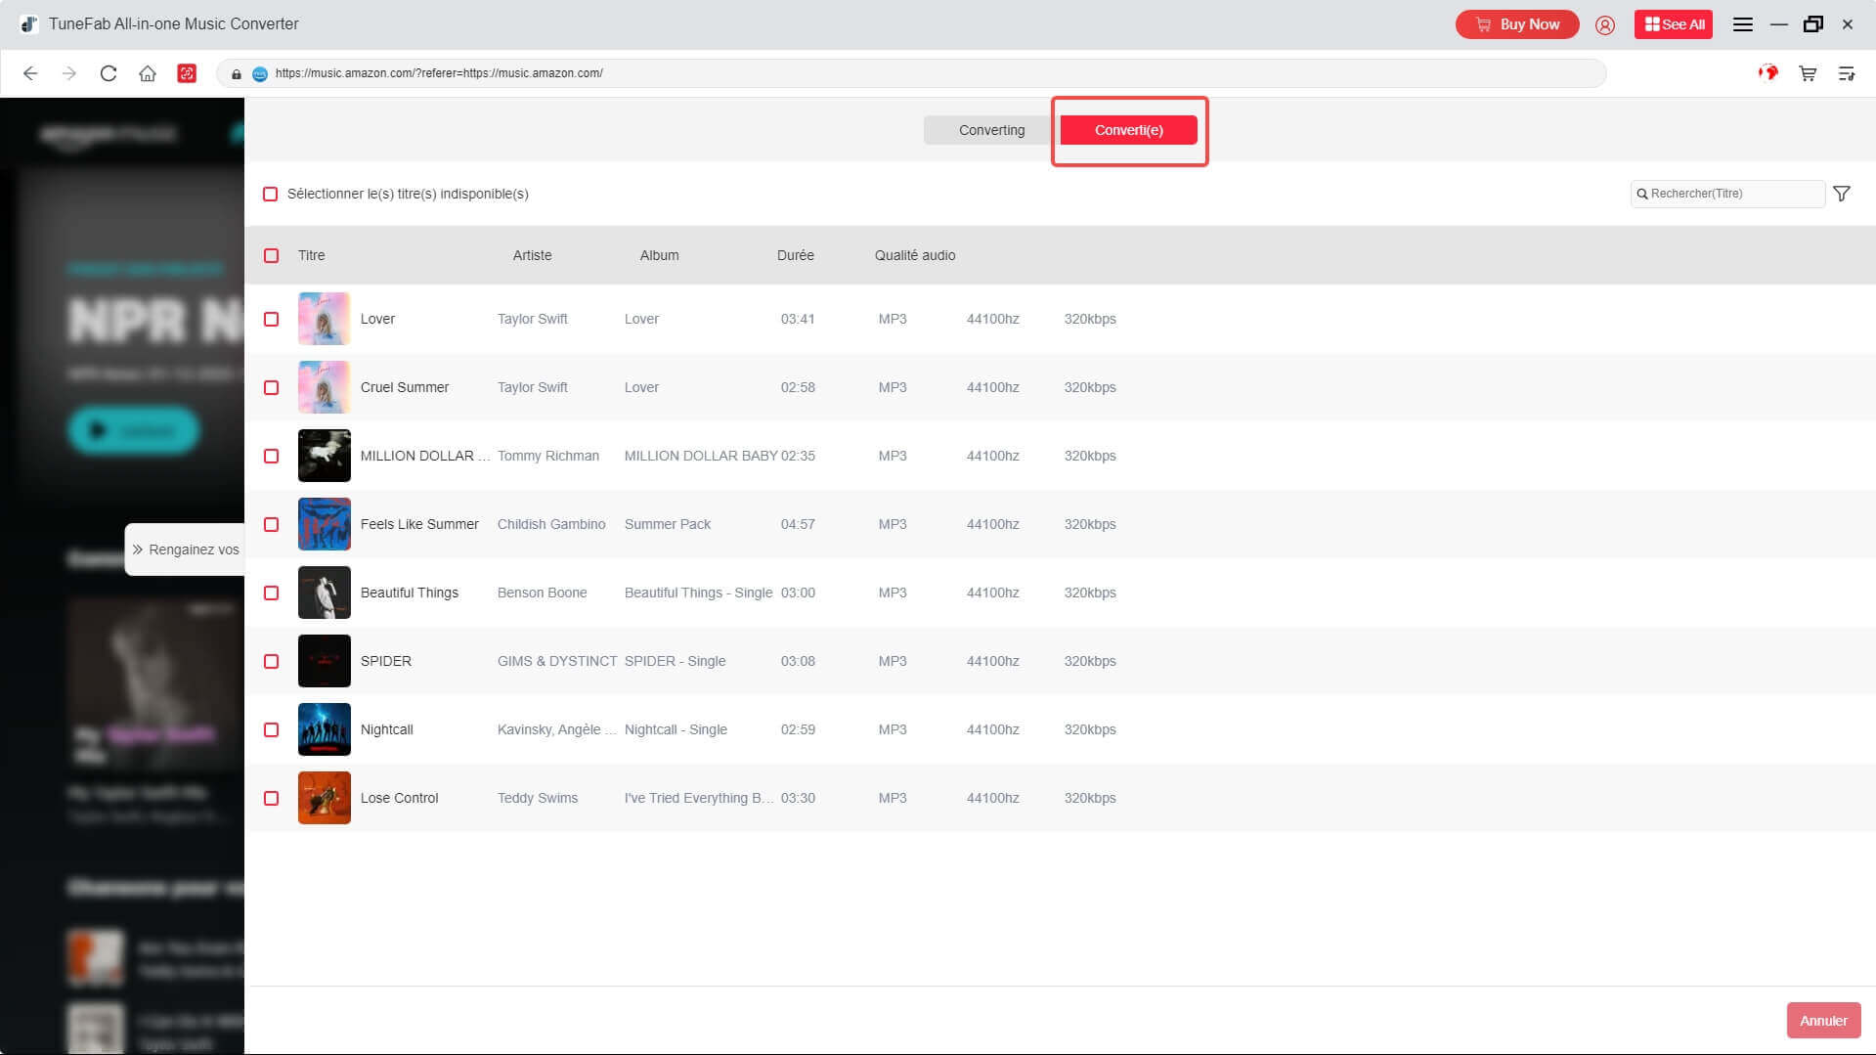
Task: Click the Lose Control album cover
Action: 325,798
